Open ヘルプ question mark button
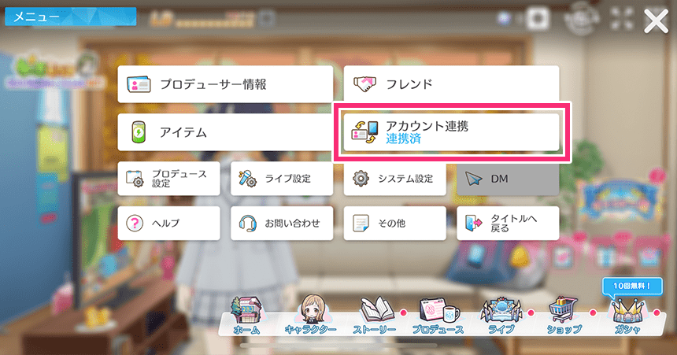 coord(168,224)
